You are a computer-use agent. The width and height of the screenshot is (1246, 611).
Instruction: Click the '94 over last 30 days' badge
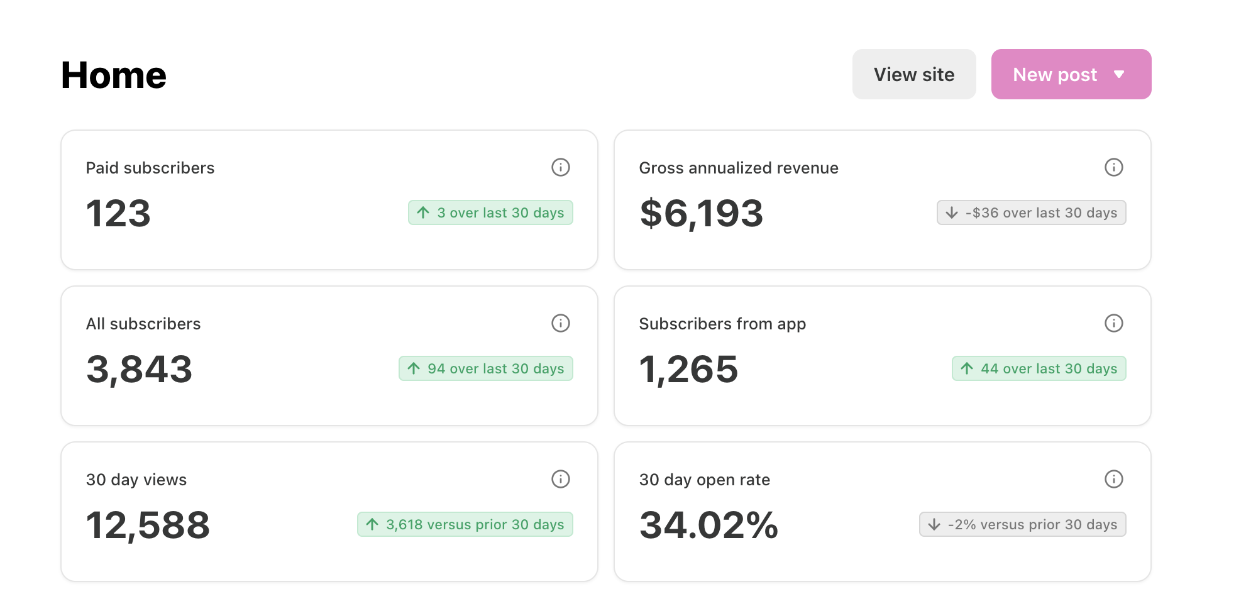click(485, 368)
